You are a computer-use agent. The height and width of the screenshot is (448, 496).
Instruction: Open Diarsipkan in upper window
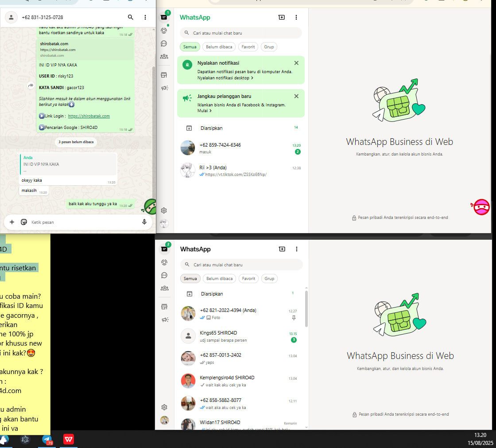(241, 128)
